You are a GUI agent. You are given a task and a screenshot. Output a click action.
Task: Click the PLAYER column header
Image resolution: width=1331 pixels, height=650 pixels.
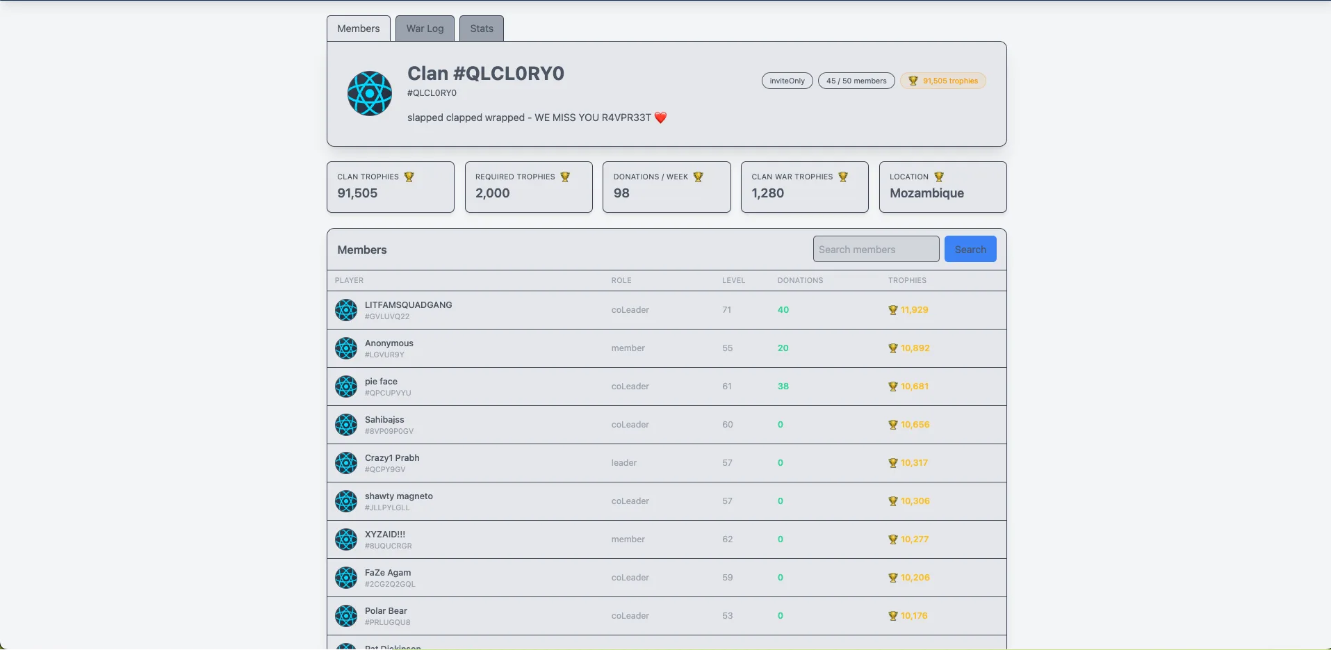349,280
